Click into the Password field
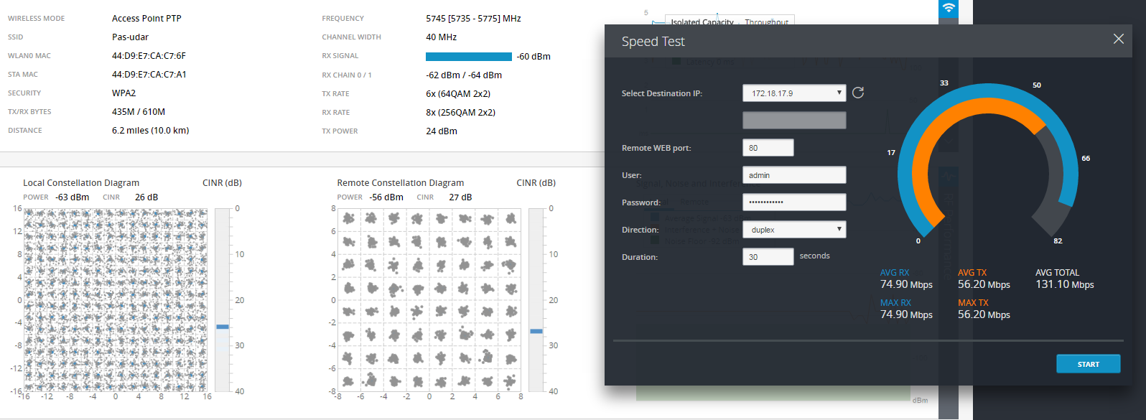 point(794,202)
